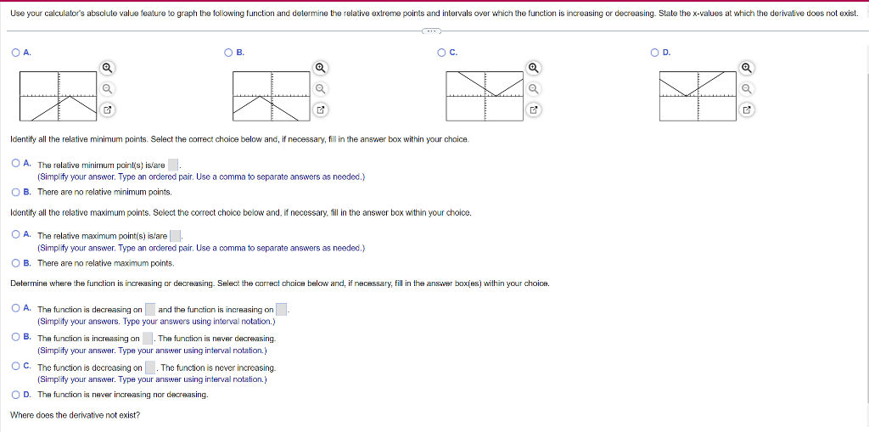Open graph C in a new window

pos(533,109)
